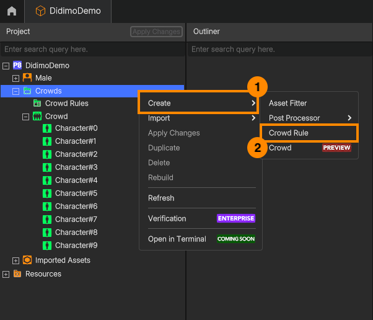
Task: Open the Import submenu arrow
Action: 253,118
